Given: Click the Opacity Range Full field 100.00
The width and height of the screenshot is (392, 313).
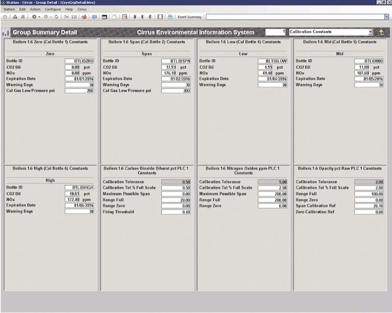Looking at the screenshot, I should (x=369, y=194).
